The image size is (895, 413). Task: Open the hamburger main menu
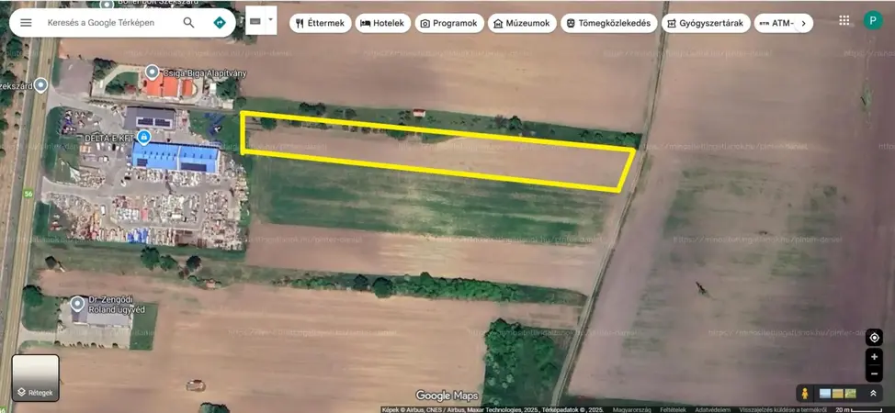coord(26,22)
